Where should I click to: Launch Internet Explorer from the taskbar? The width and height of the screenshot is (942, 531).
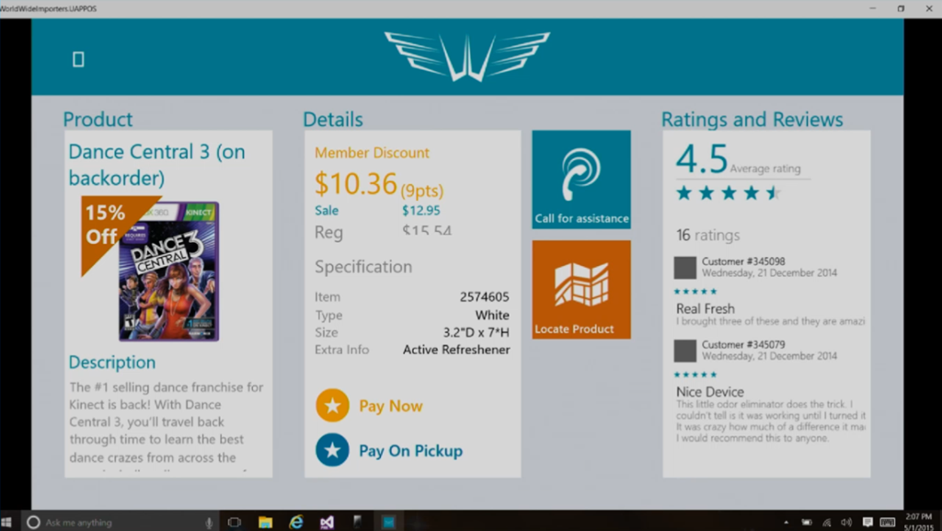coord(296,522)
